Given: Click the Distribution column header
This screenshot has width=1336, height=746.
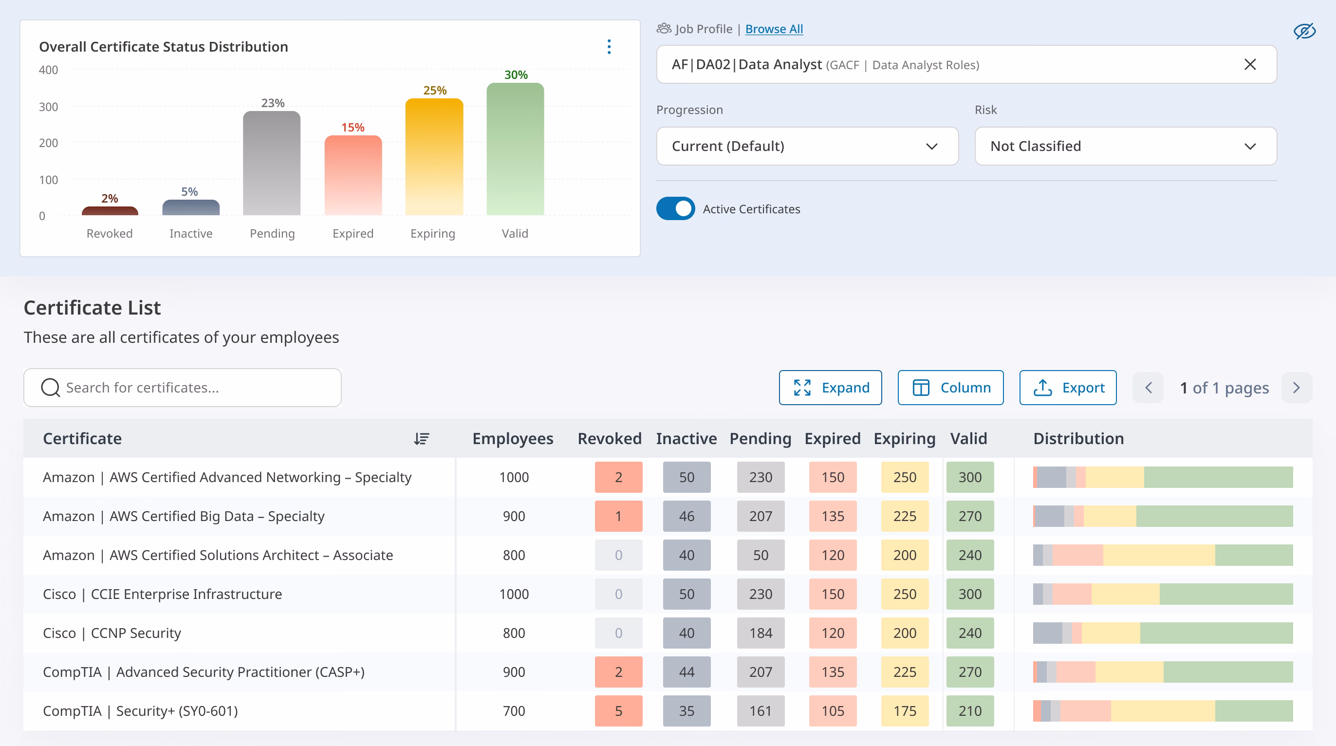Looking at the screenshot, I should click(x=1078, y=439).
